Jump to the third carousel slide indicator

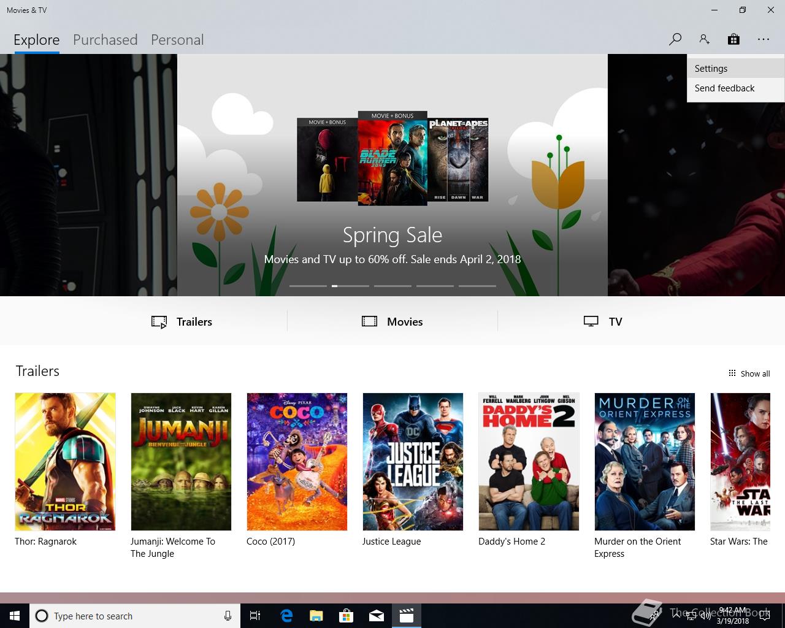click(x=392, y=286)
